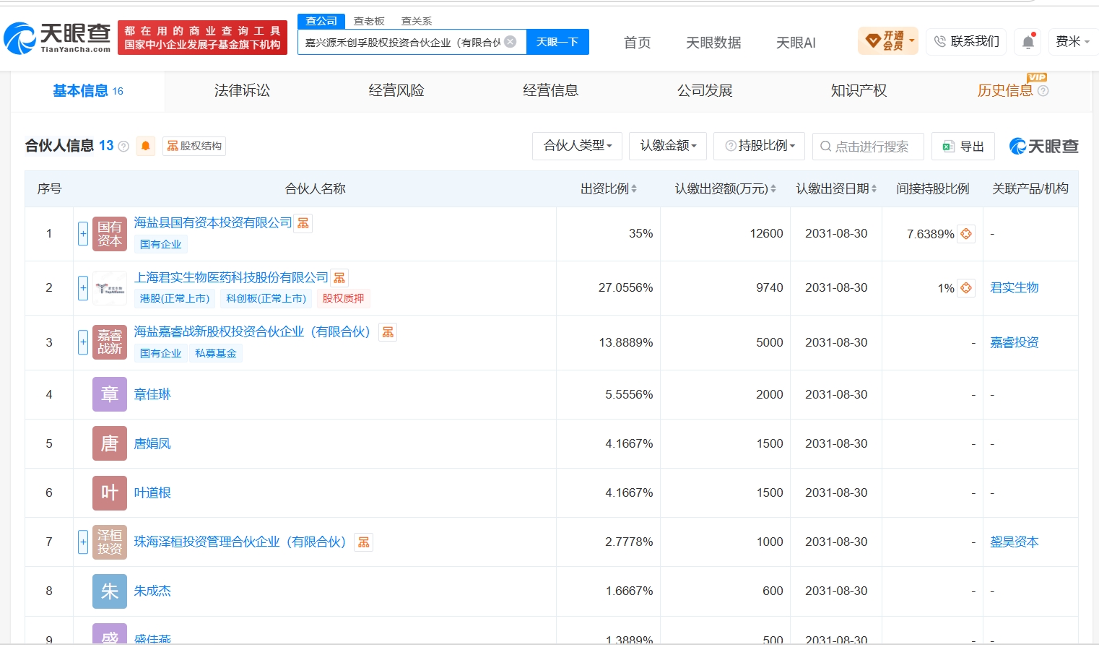
Task: Click the orange alert bell beside 合伙人信息
Action: pyautogui.click(x=146, y=146)
